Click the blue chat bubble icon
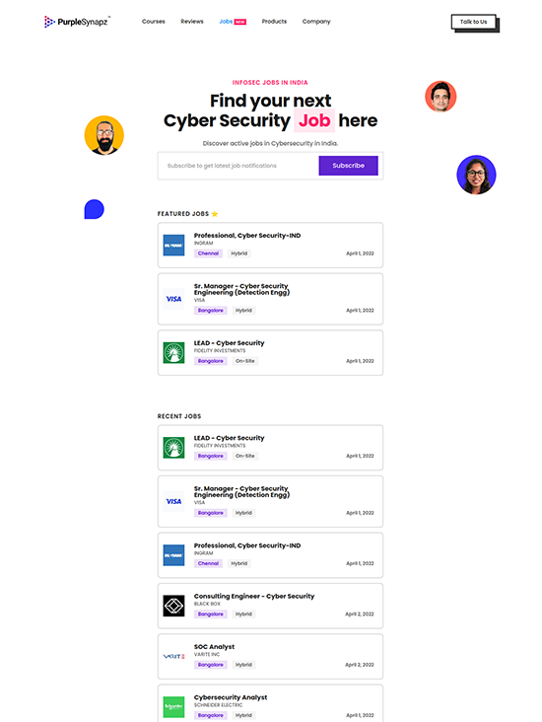Image resolution: width=542 pixels, height=722 pixels. pyautogui.click(x=95, y=209)
